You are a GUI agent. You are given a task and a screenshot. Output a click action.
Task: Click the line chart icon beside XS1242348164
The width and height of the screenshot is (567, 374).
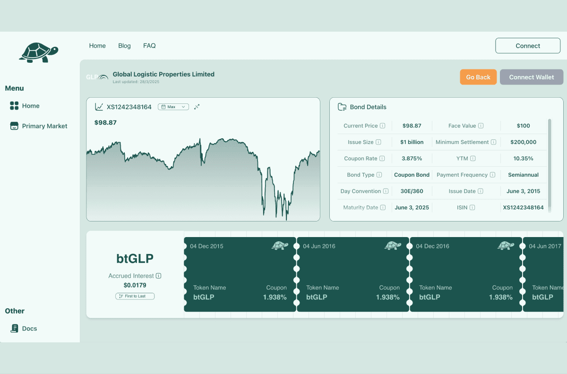99,107
